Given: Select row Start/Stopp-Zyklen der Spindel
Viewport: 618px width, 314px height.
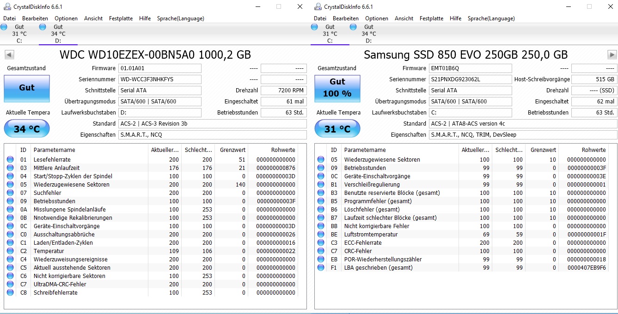Looking at the screenshot, I should click(x=151, y=176).
